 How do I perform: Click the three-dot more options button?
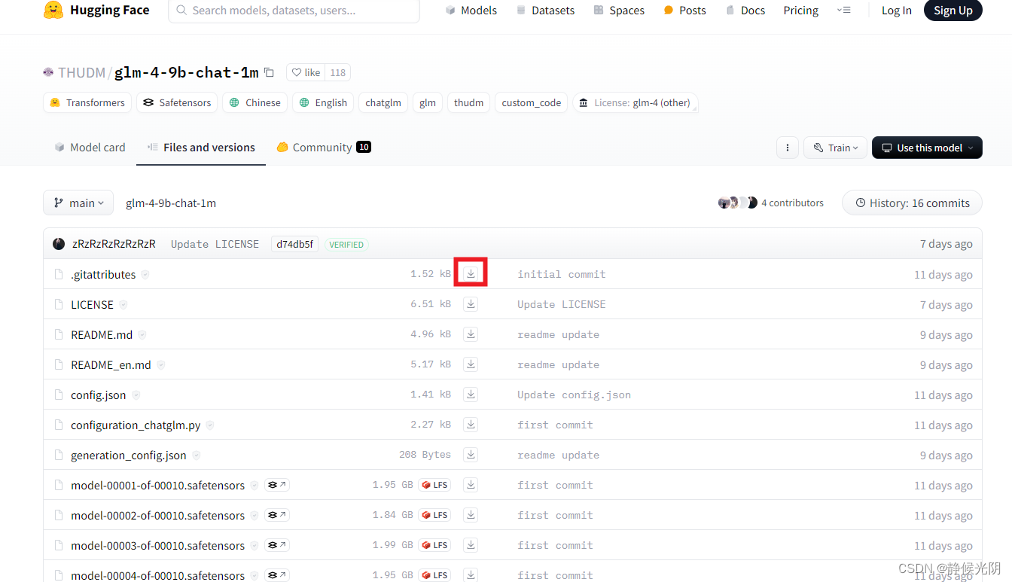coord(787,148)
